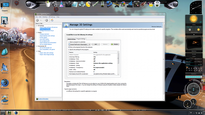Open the yellow smiley messenger dock icon
Viewport: 205px width, 115px height.
tap(151, 5)
